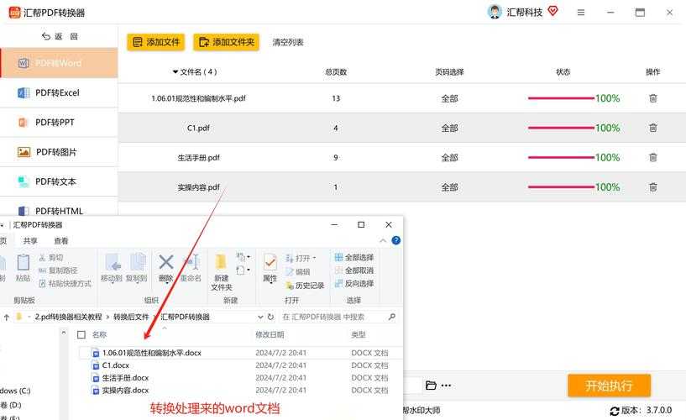Select PDF转Excel in the sidebar
This screenshot has width=686, height=420.
coord(57,92)
